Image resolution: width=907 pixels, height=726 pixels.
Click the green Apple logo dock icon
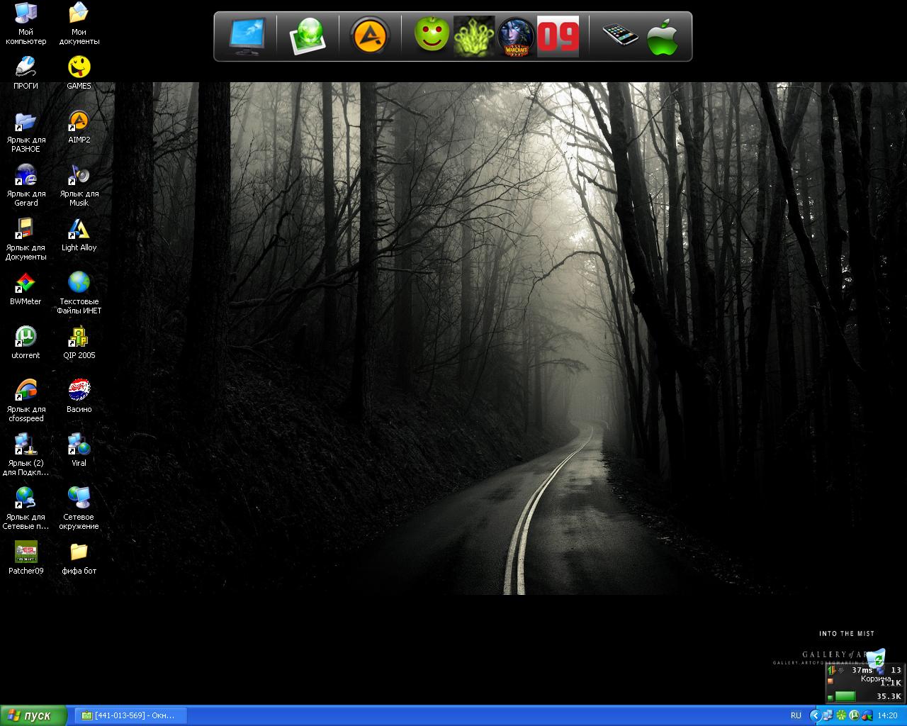(x=663, y=36)
